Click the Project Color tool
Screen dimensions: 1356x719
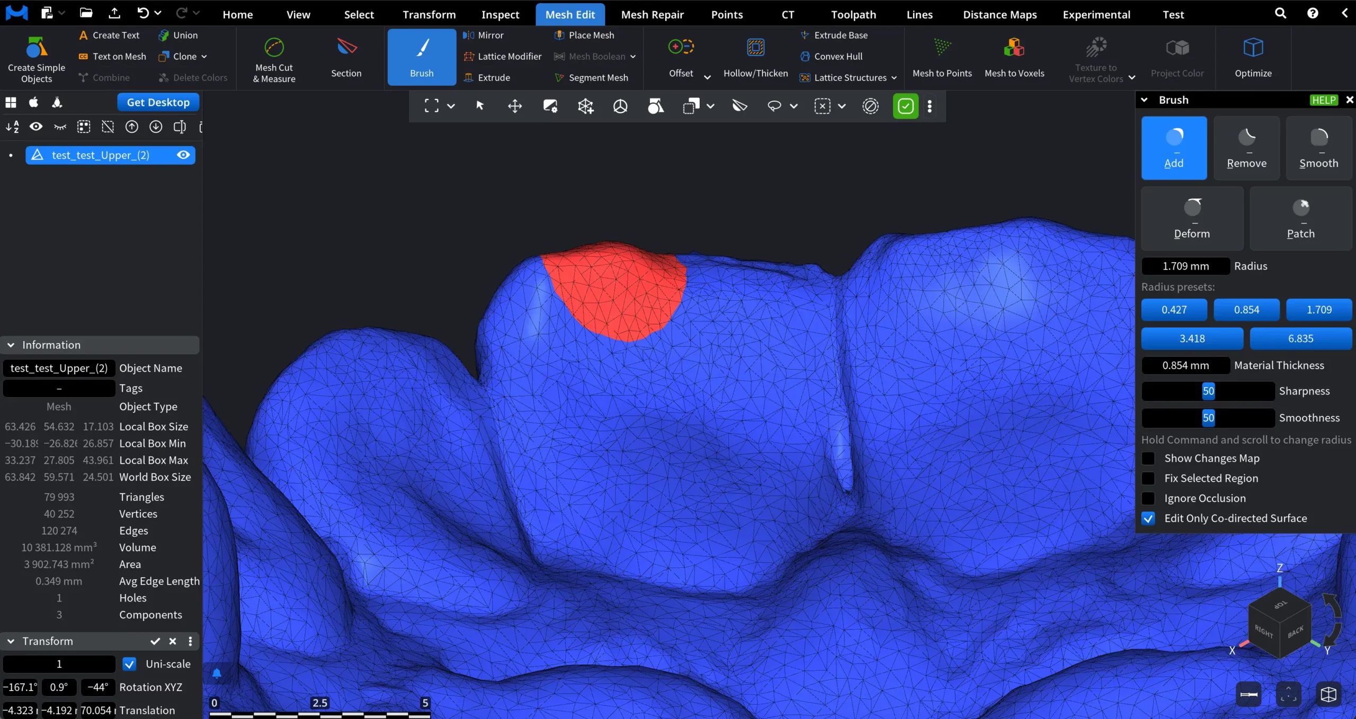(x=1177, y=57)
